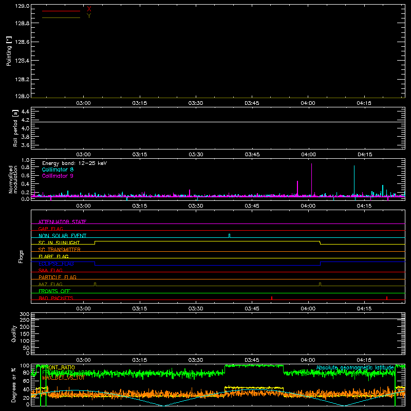Click the SC_IN_SUNLIGHT rising edge after 03:00
The image size is (411, 411).
coord(95,242)
